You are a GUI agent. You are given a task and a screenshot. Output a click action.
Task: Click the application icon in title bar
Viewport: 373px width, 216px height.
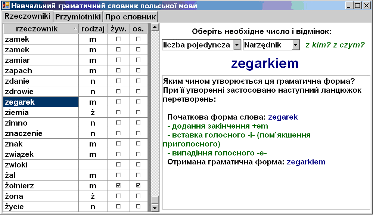tap(5, 6)
